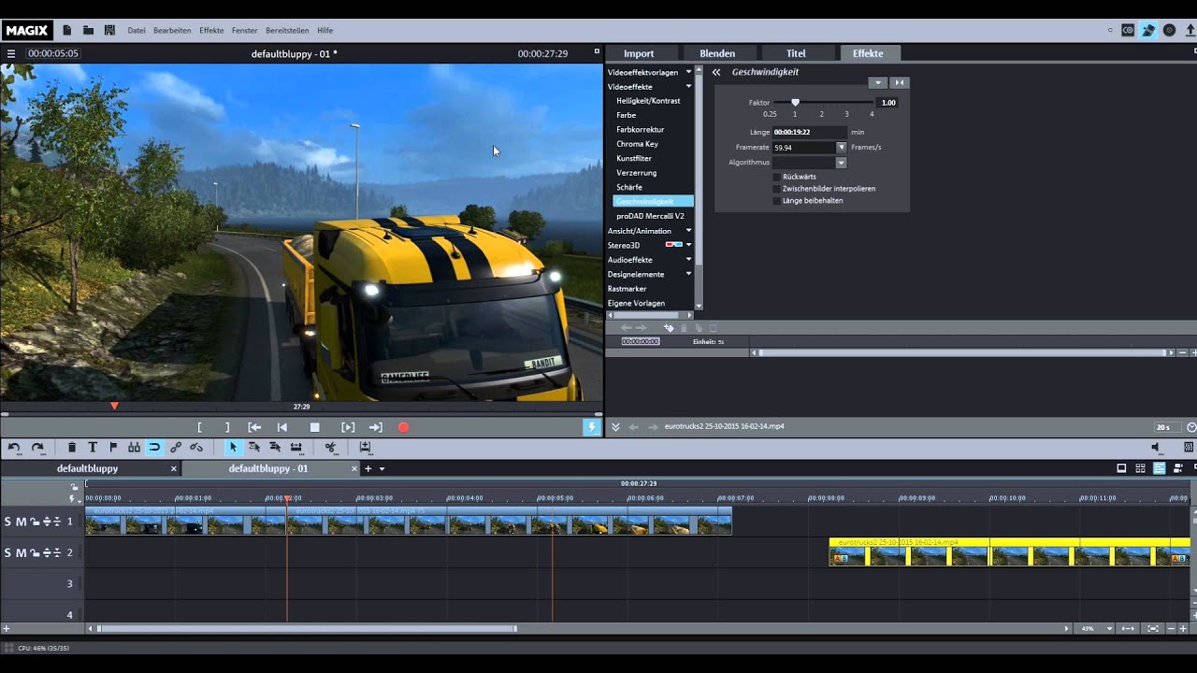
Task: Check the Rückwärts checkbox
Action: click(x=776, y=177)
